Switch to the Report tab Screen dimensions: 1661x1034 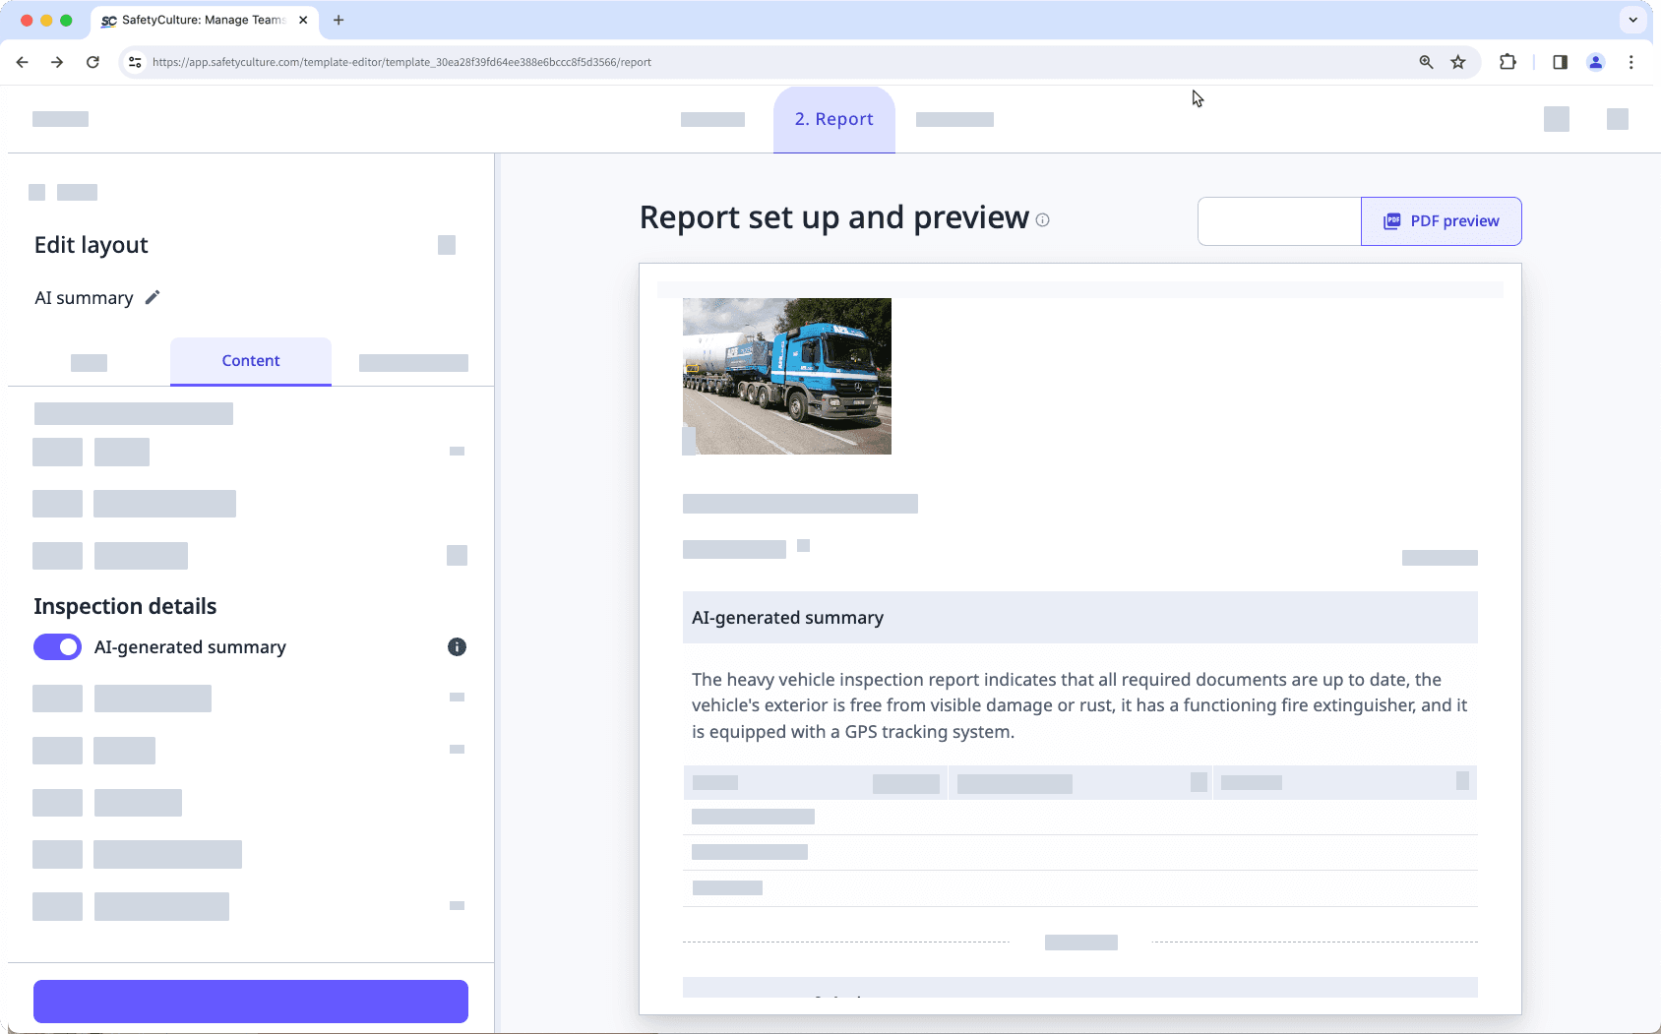(833, 118)
